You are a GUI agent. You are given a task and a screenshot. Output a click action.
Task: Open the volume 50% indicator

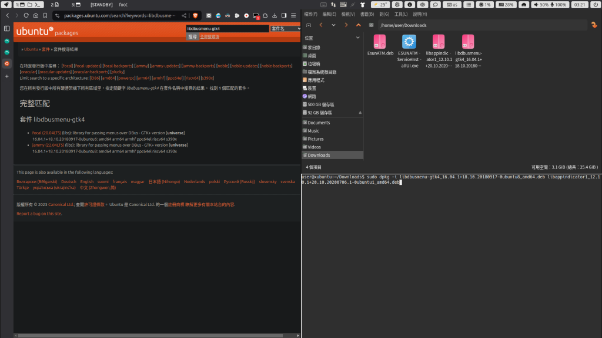[x=541, y=5]
